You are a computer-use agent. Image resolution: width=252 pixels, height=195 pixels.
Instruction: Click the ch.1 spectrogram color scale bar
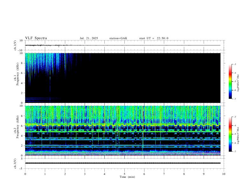[x=230, y=82]
